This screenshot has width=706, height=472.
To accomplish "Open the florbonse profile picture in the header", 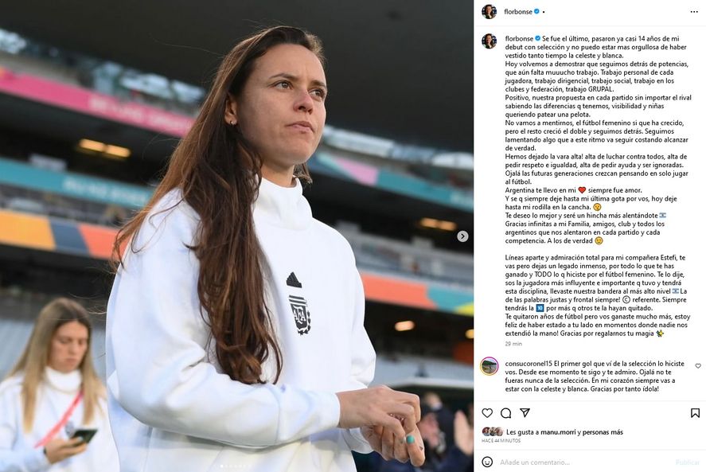I will coord(489,12).
